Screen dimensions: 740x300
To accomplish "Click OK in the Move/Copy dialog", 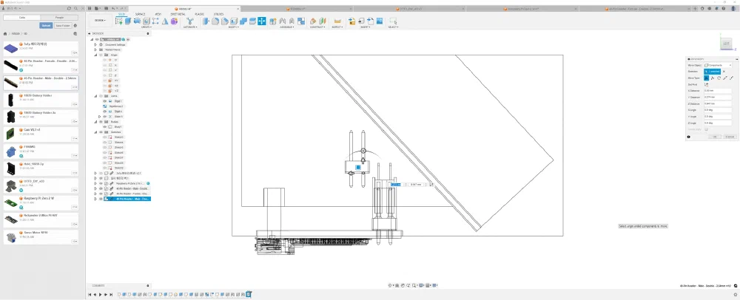I will pyautogui.click(x=714, y=137).
